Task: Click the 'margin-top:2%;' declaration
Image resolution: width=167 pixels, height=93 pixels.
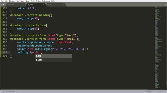Action: [x=28, y=29]
